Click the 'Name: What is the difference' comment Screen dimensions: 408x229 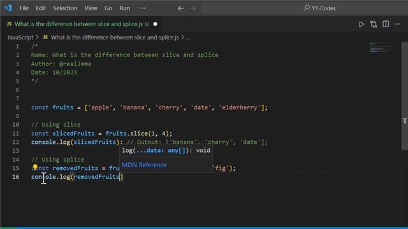click(x=125, y=55)
